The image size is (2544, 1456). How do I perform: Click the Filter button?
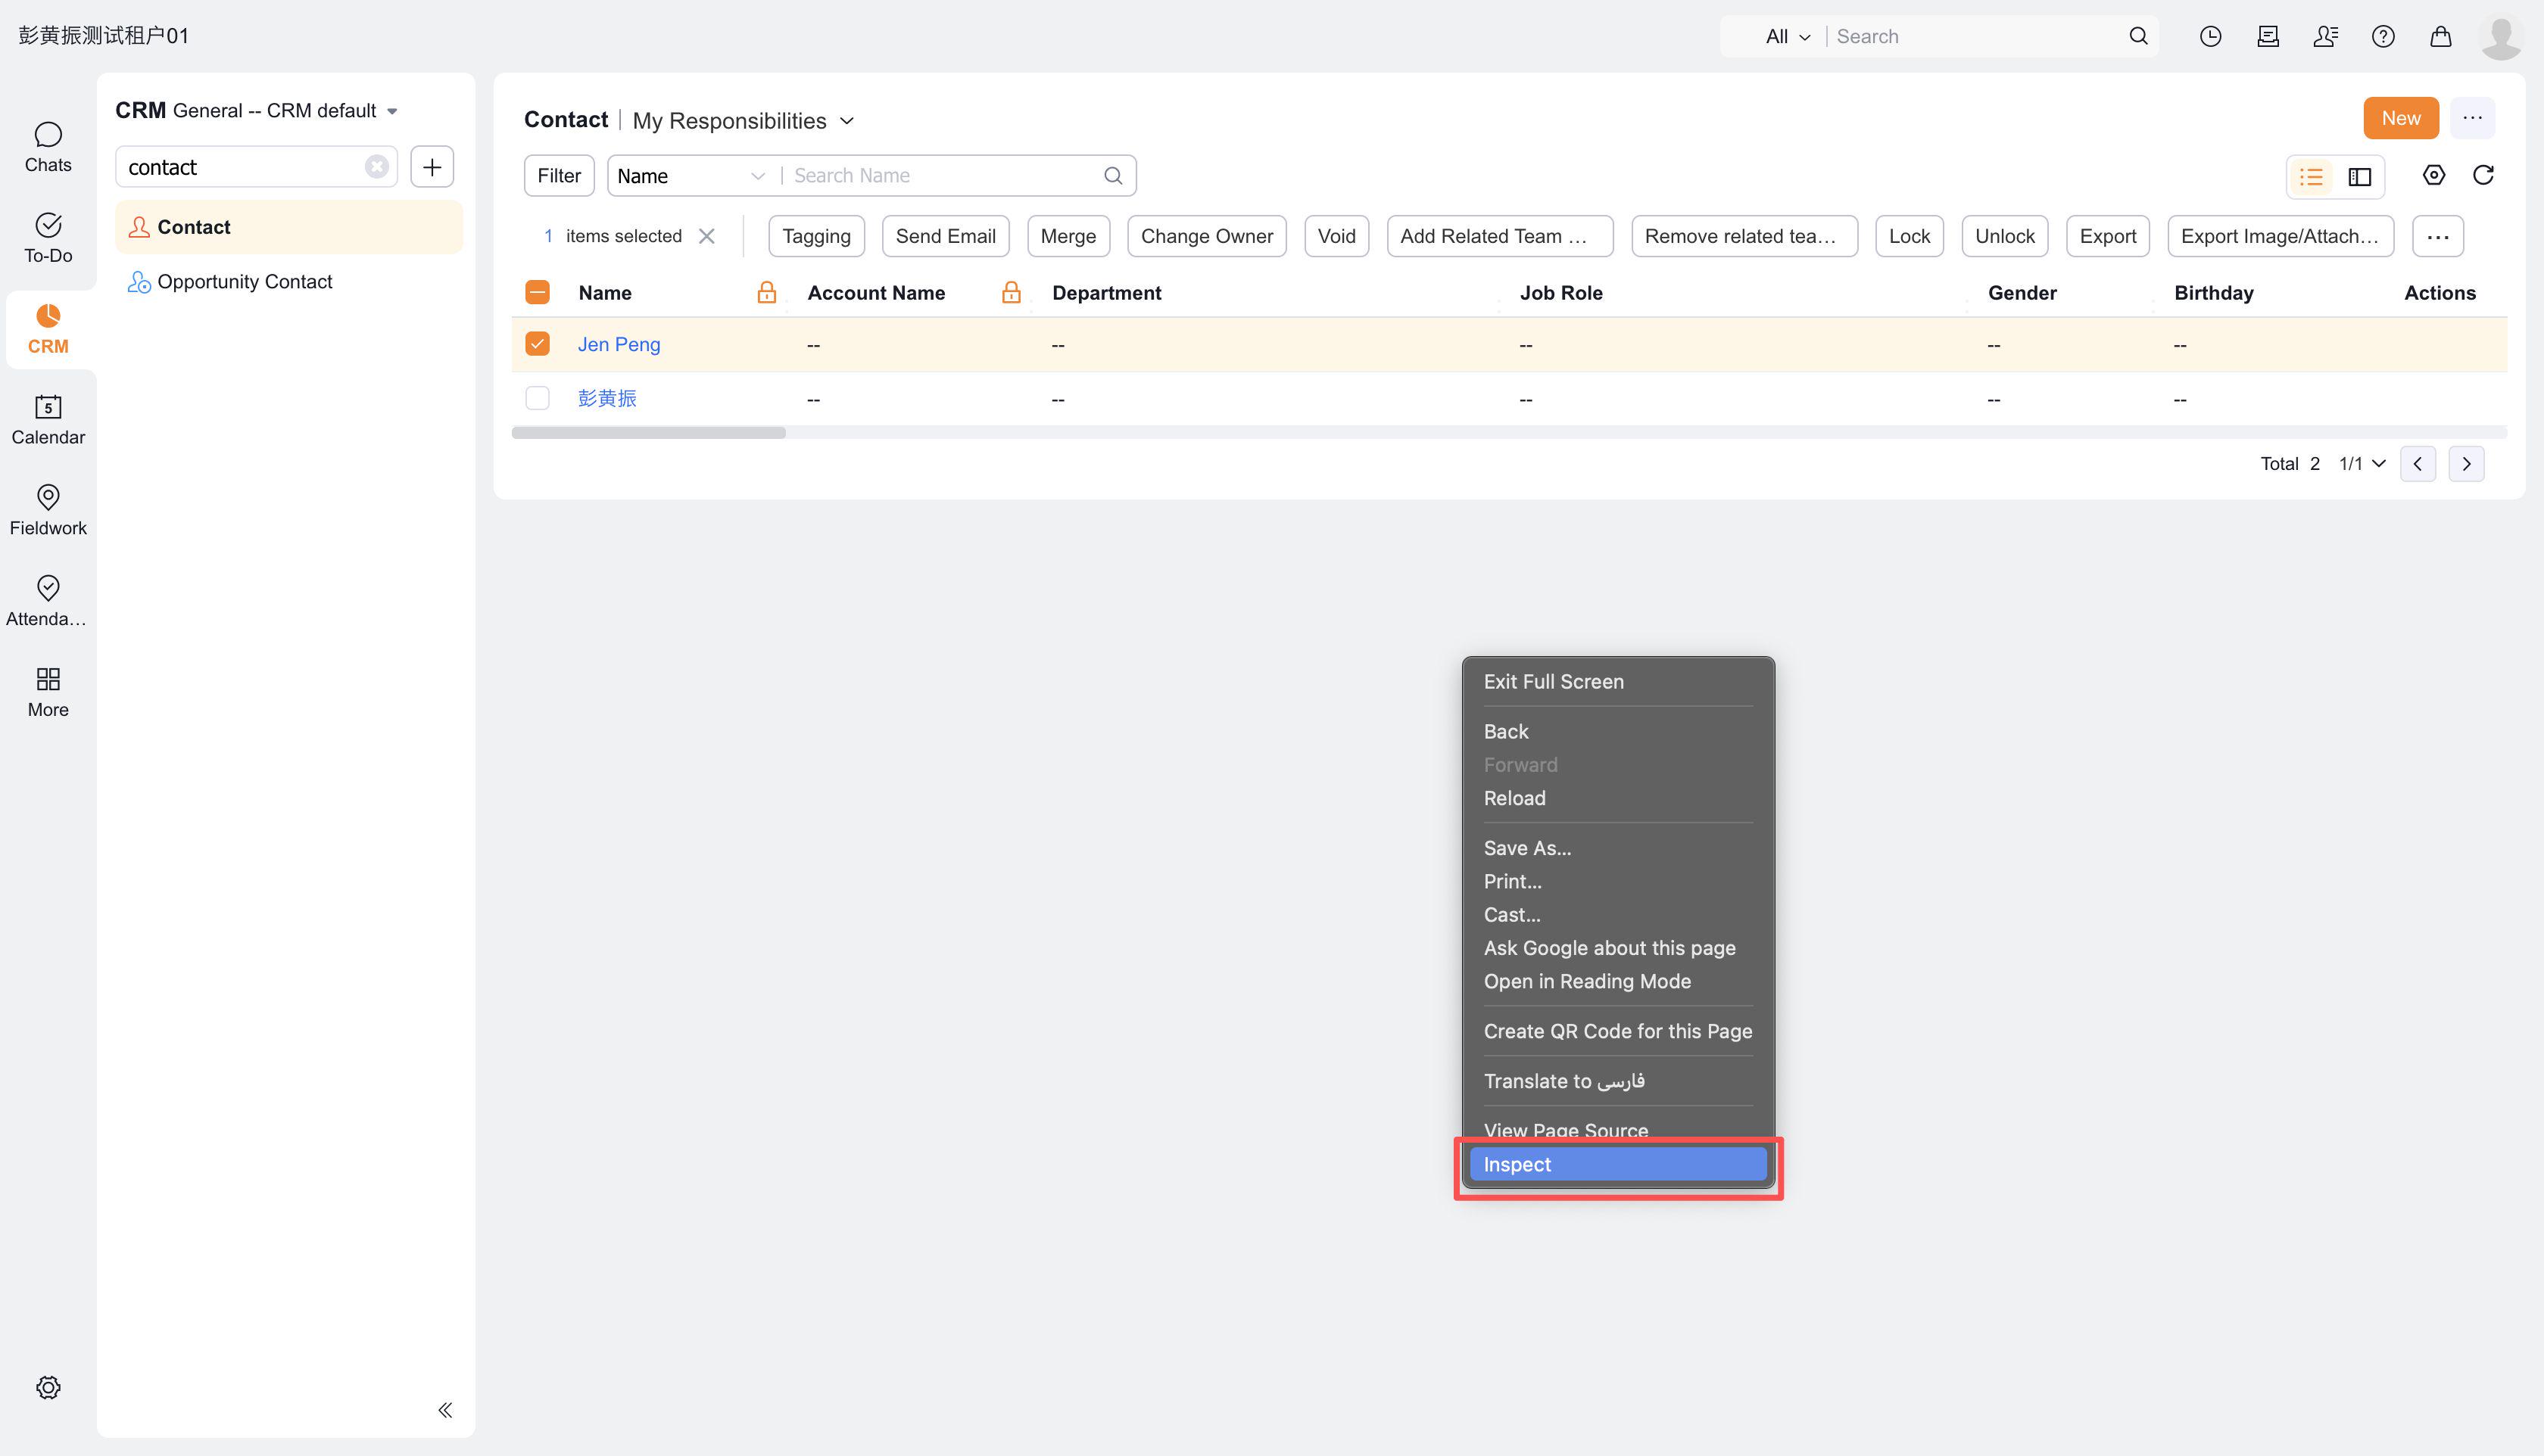558,175
